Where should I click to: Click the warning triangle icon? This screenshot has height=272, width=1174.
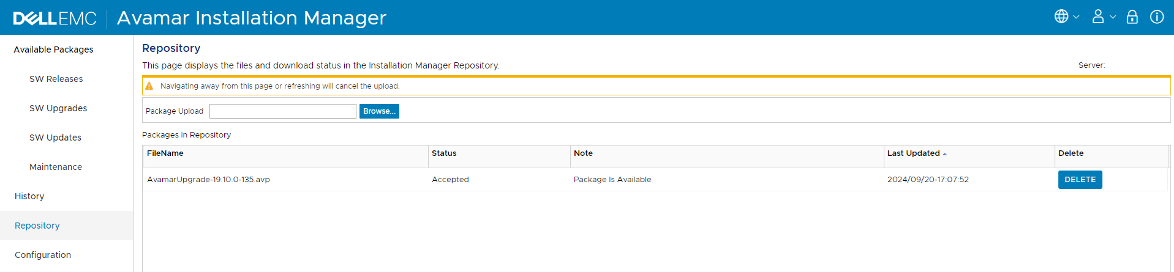pyautogui.click(x=149, y=86)
